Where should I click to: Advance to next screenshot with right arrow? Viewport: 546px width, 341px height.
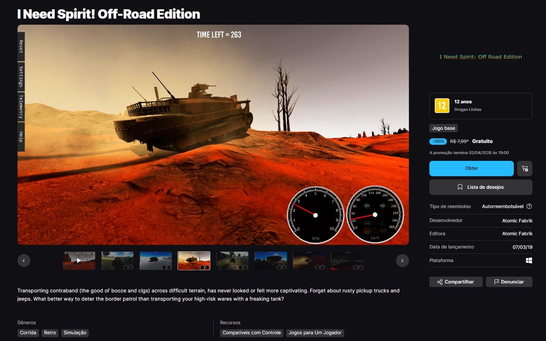tap(402, 261)
